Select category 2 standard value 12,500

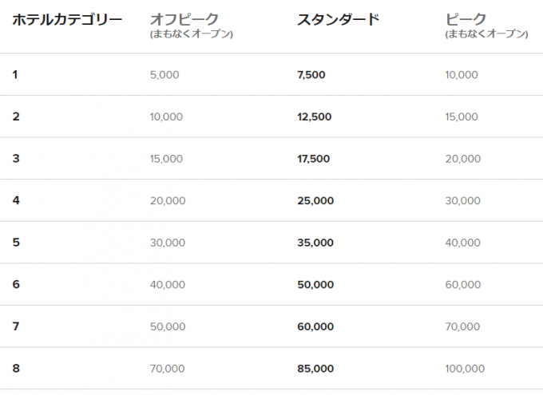(x=315, y=117)
